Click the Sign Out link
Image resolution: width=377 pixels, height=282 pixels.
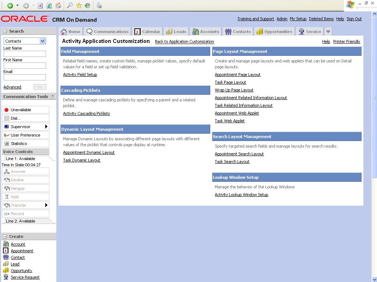[x=354, y=19]
